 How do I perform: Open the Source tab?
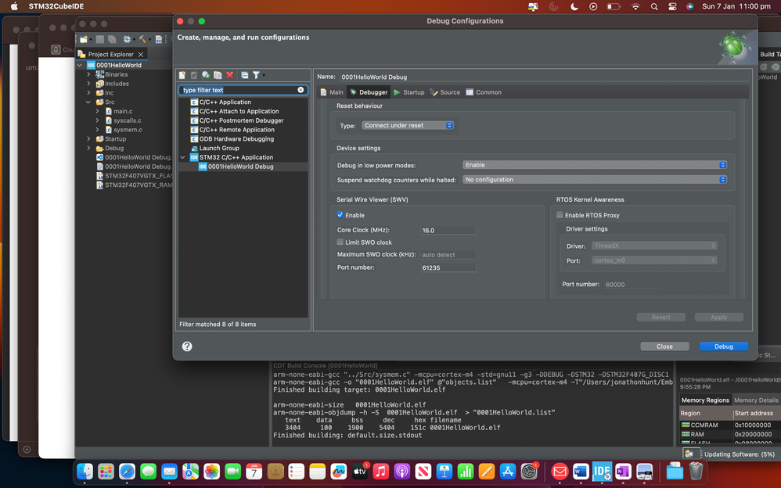[x=445, y=92]
